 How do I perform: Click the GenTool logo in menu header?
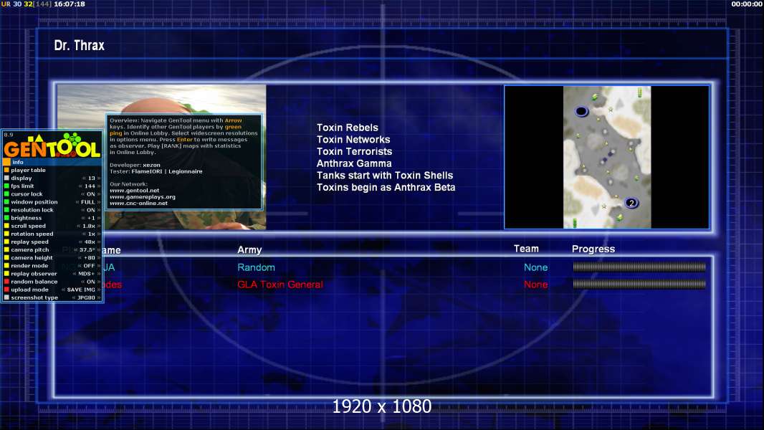click(52, 145)
